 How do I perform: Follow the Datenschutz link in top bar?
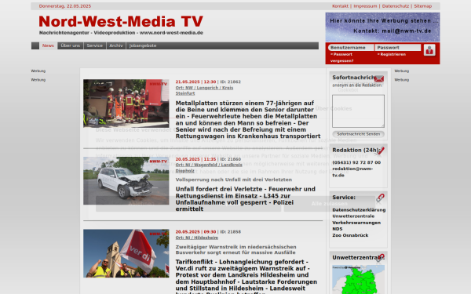coord(396,6)
